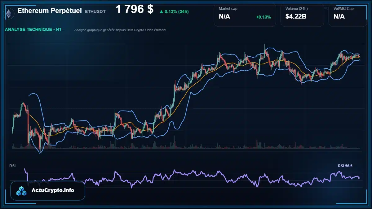This screenshot has height=209, width=372.
Task: Click the Vol/Mkt Cap label
Action: click(x=343, y=9)
